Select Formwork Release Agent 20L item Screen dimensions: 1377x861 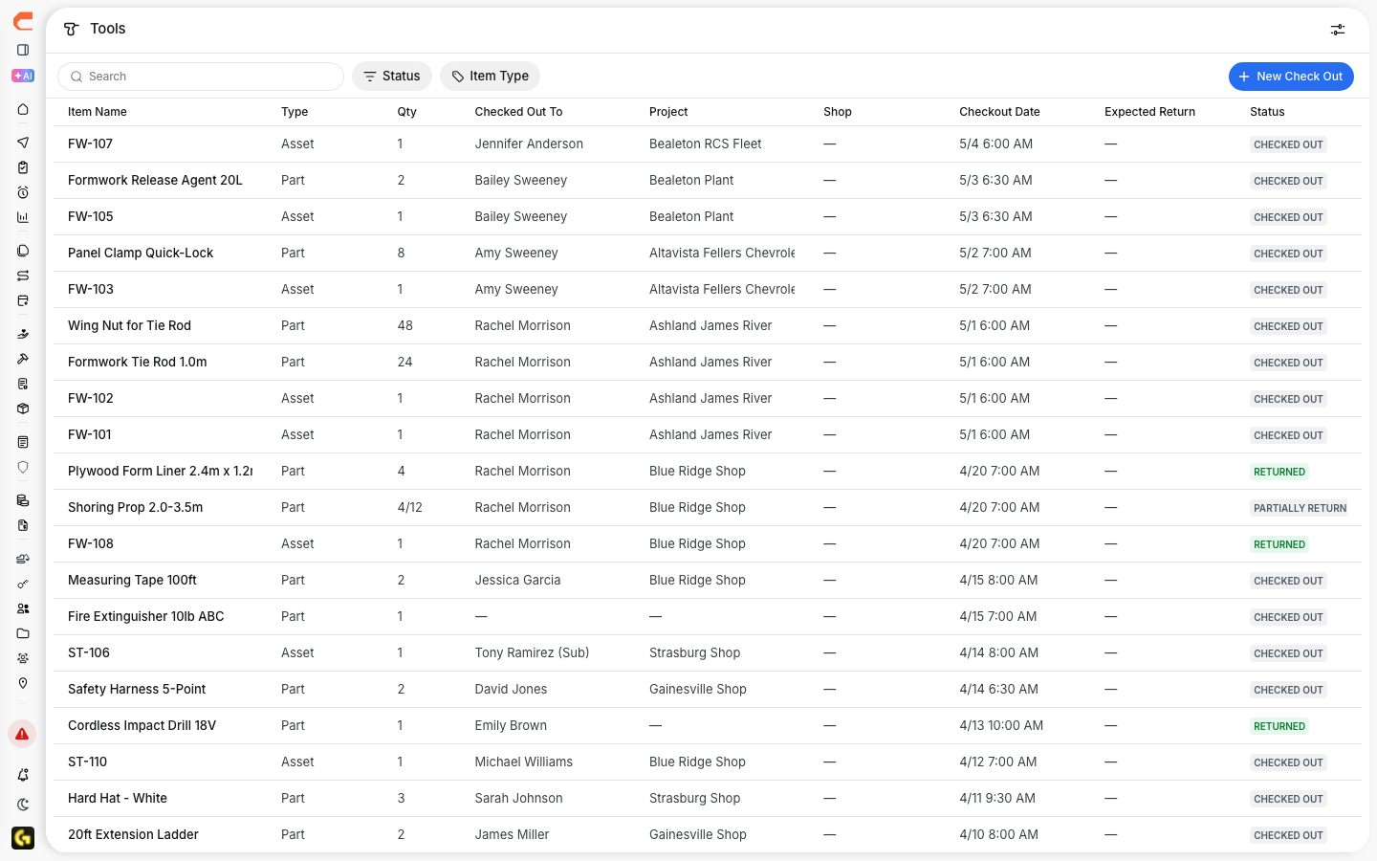155,180
